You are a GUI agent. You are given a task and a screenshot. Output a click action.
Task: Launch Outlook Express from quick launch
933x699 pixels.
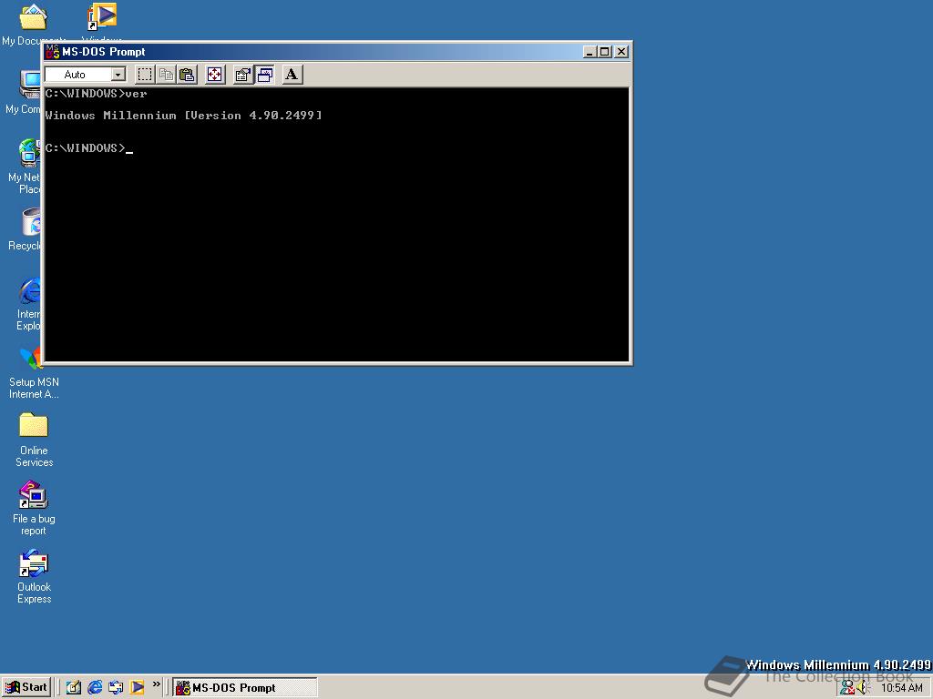116,687
